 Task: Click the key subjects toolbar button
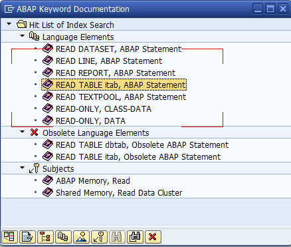(x=99, y=237)
